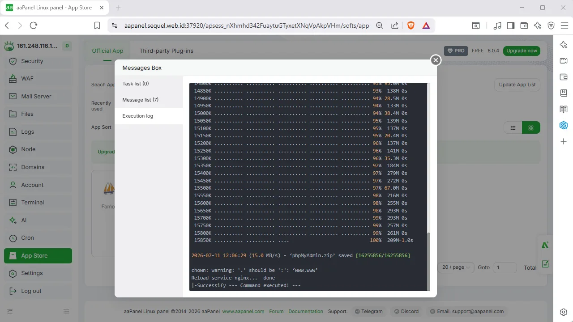Screen dimensions: 573x322
Task: Open App Store in the sidebar
Action: (x=38, y=256)
